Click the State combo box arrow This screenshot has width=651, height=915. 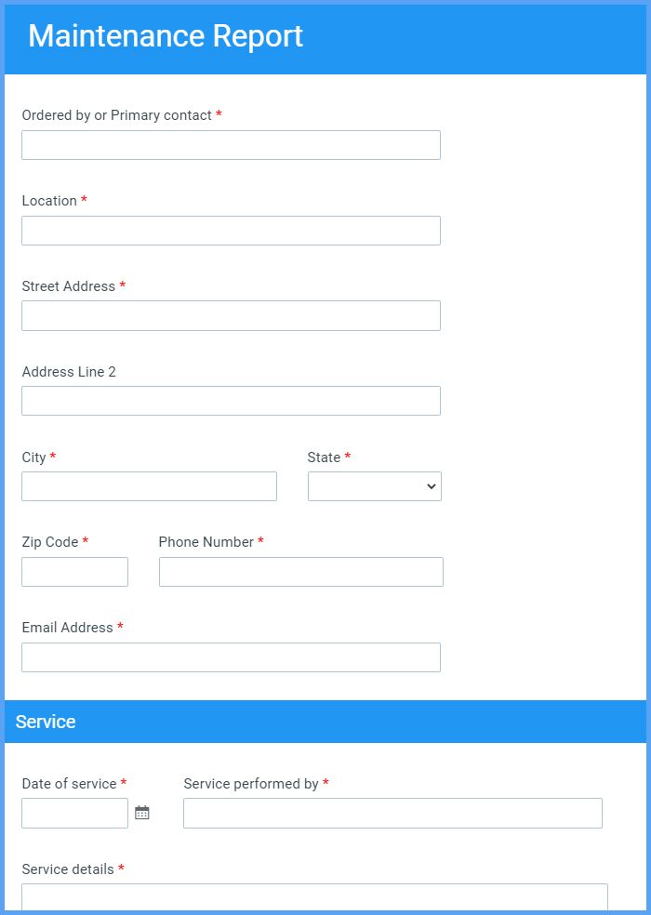430,485
